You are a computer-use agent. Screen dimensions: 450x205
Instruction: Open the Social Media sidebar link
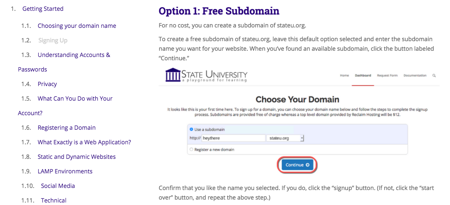[x=58, y=186]
